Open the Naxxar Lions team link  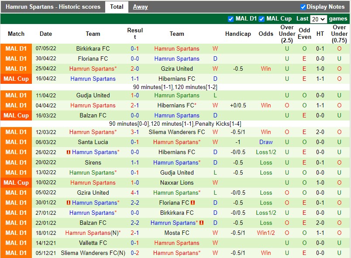(177, 182)
